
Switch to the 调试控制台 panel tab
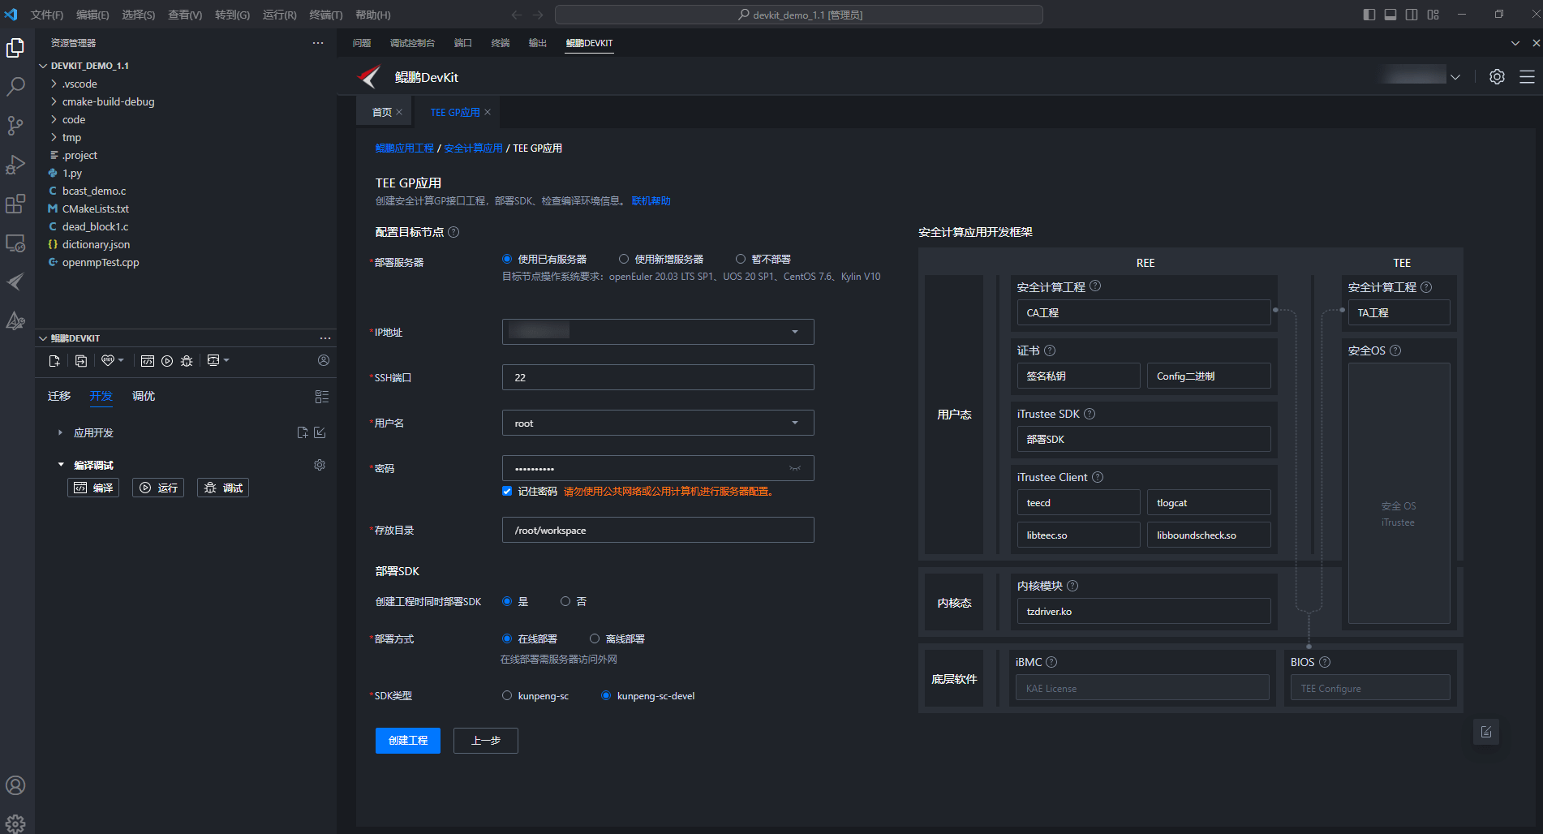click(412, 43)
